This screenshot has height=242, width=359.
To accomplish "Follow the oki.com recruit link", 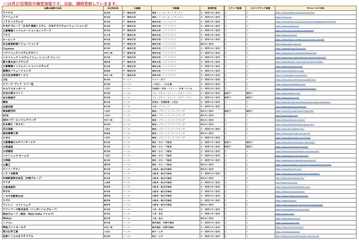I will (291, 49).
